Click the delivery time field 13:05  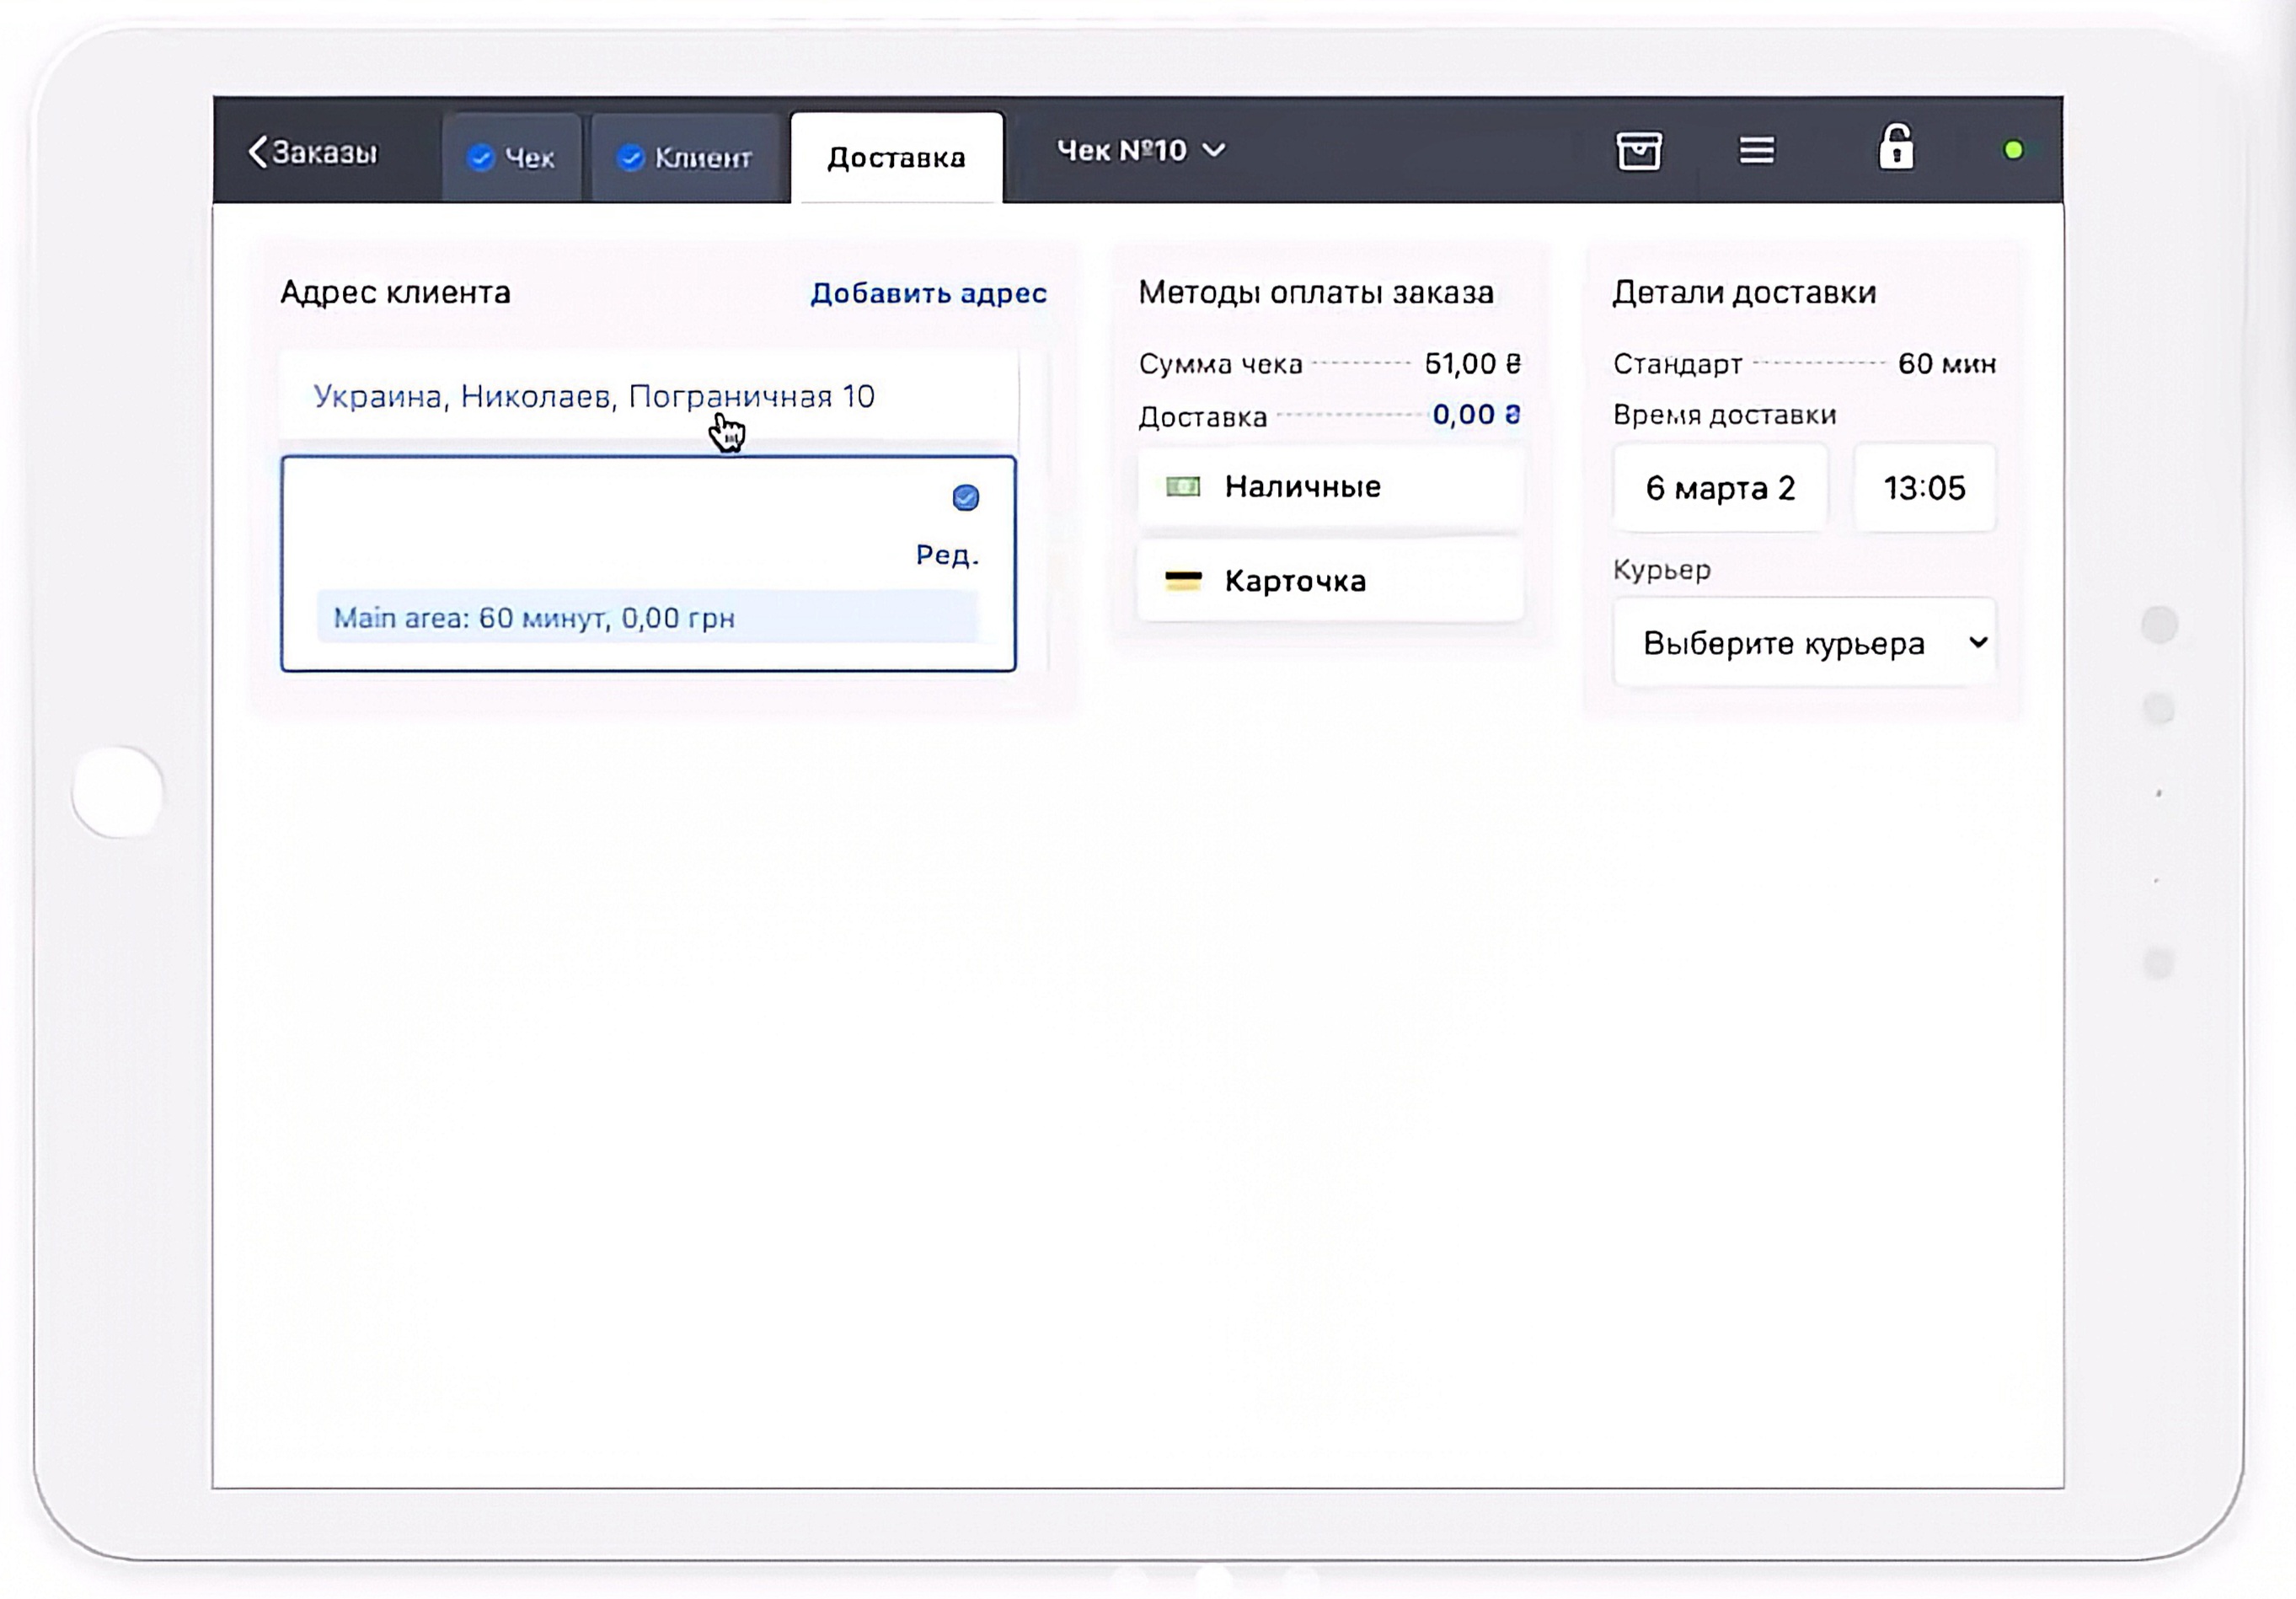point(1924,487)
